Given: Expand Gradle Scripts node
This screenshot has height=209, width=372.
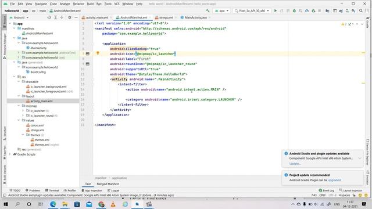Looking at the screenshot, I should click(10, 154).
